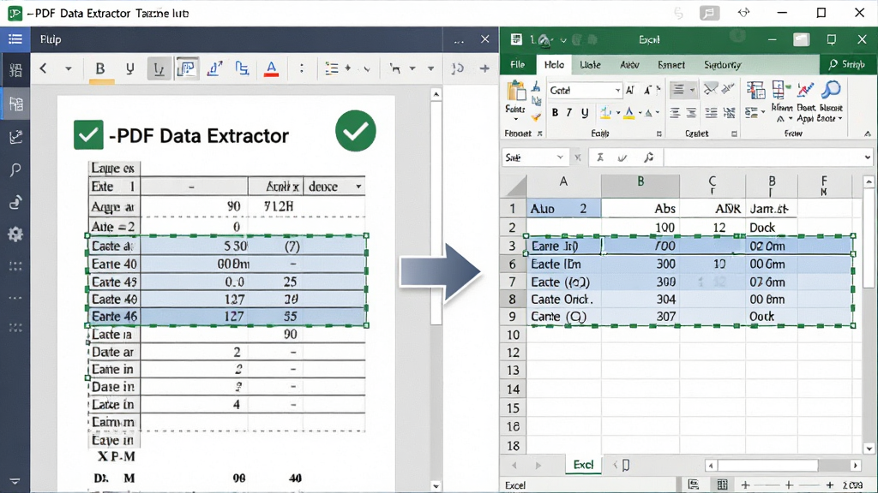Image resolution: width=878 pixels, height=493 pixels.
Task: Click the red font color A in PDF toolbar
Action: [x=272, y=68]
